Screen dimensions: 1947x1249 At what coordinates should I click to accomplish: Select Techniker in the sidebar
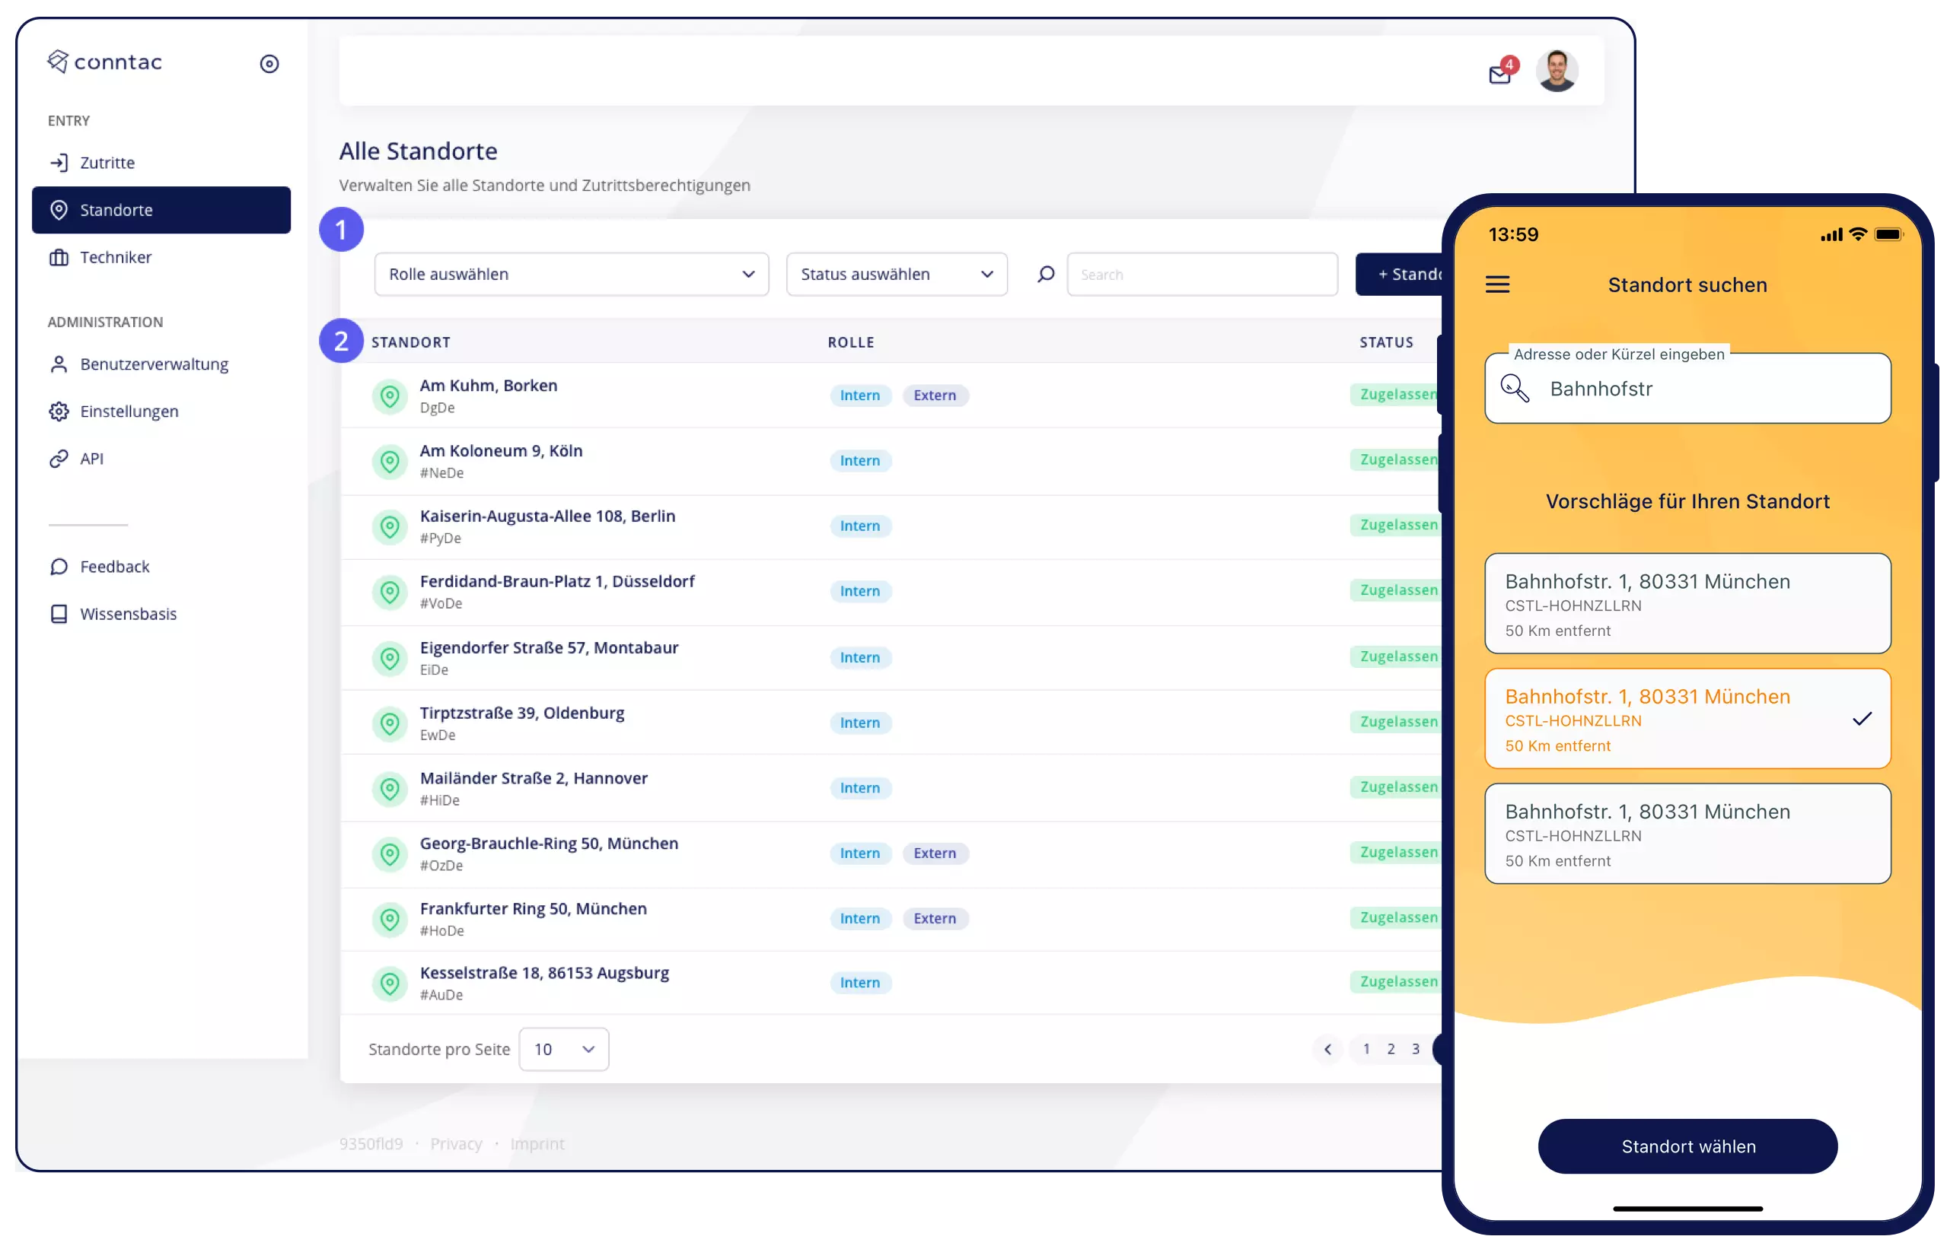(114, 257)
